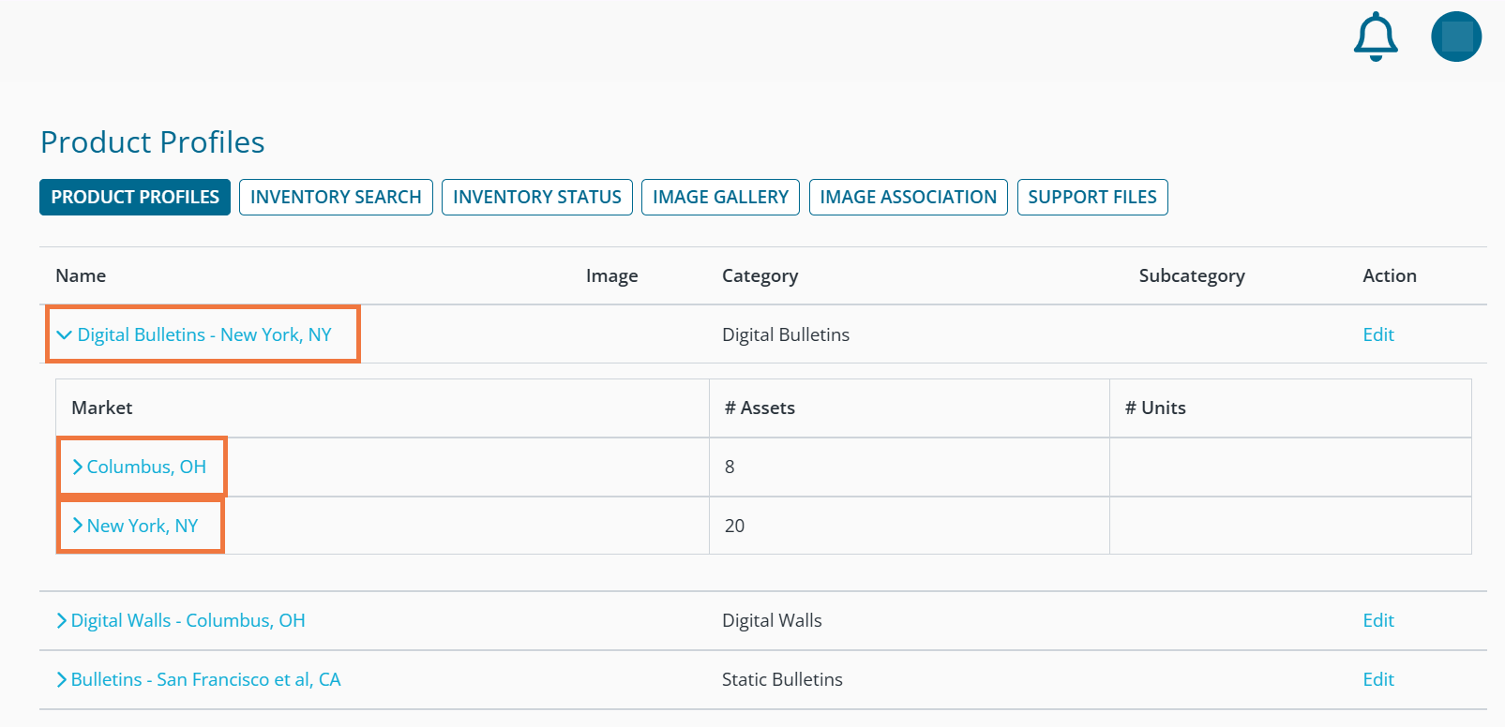Open Bulletins - San Francisco et al link

[206, 679]
